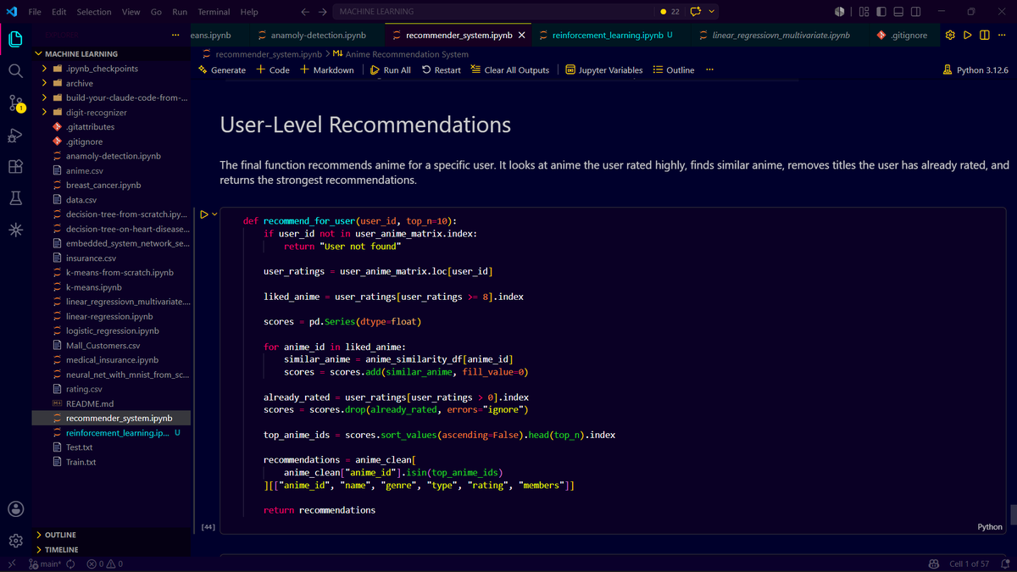Close the recommender_system.ipynb tab

coord(520,36)
